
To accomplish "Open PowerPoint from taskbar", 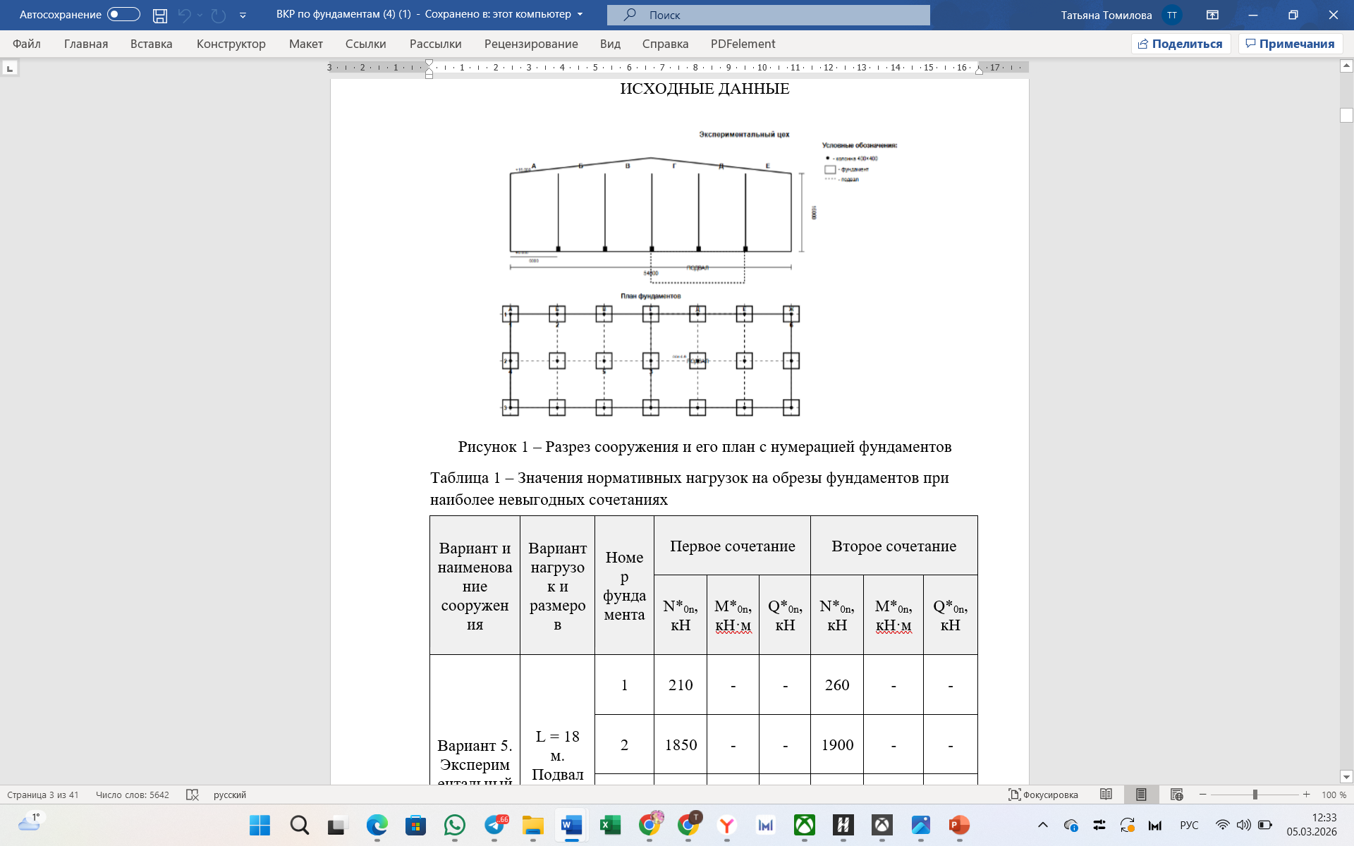I will [959, 825].
